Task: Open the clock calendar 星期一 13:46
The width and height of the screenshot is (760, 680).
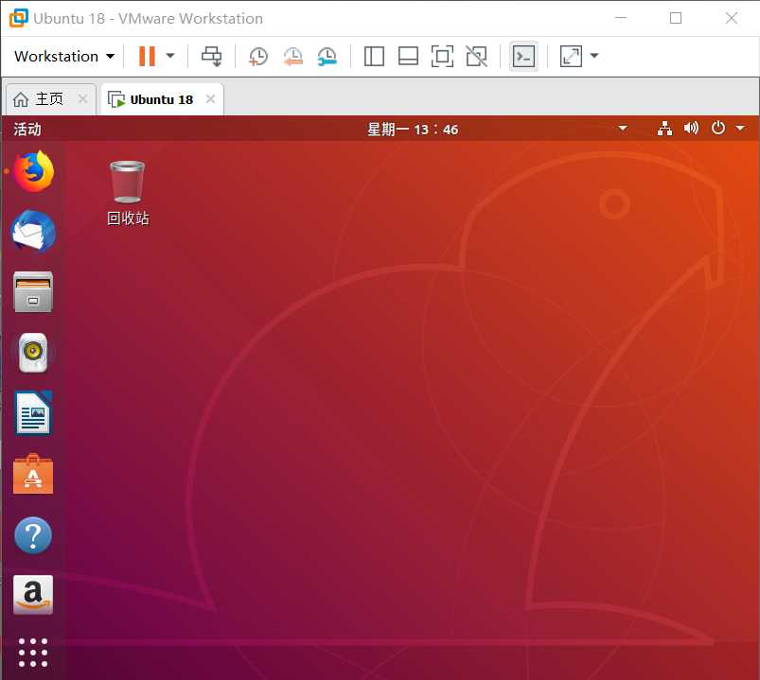Action: coord(413,130)
